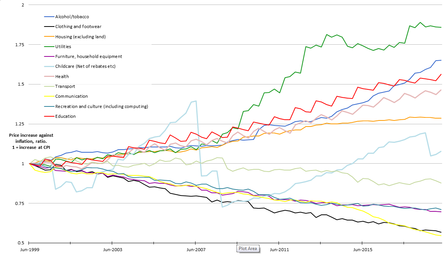The height and width of the screenshot is (261, 446).
Task: Click the Jun-1999 x-axis label
Action: (x=29, y=250)
